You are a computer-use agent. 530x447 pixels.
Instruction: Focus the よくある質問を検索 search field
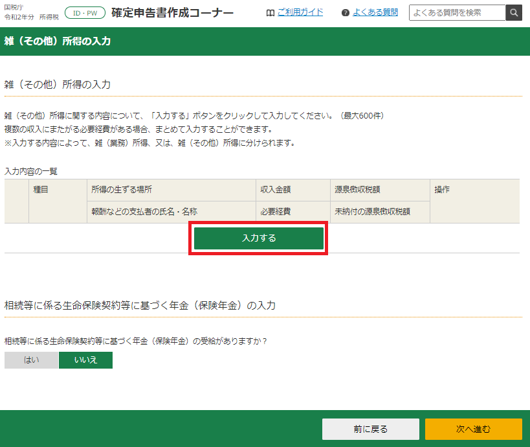click(x=458, y=13)
